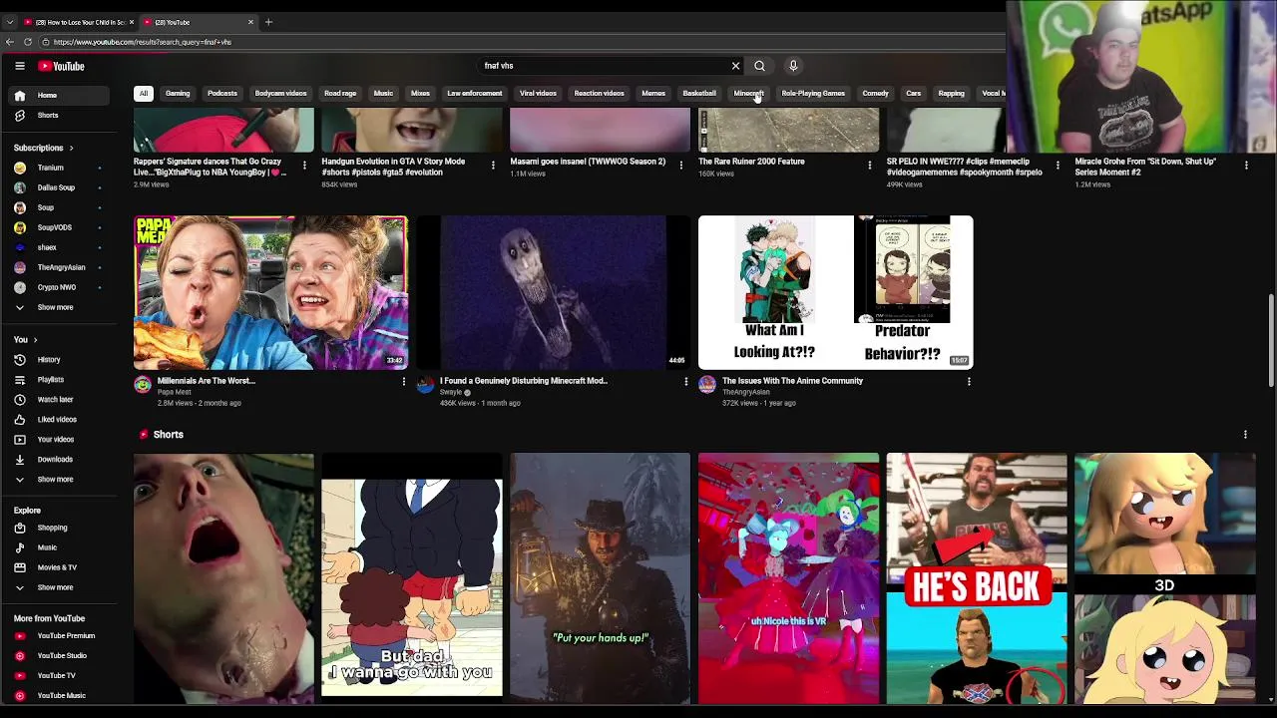Viewport: 1277px width, 718px height.
Task: Select the Comedy filter chip
Action: 875,94
